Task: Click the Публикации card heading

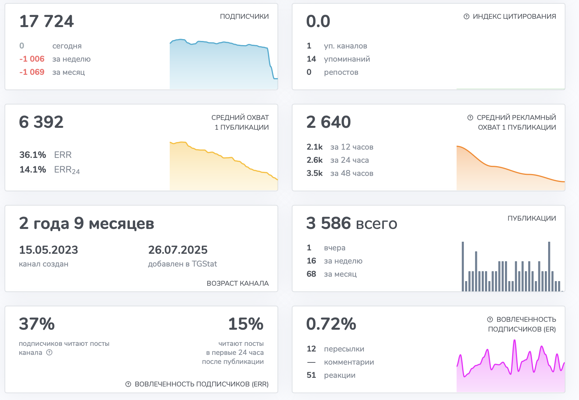Action: tap(531, 218)
